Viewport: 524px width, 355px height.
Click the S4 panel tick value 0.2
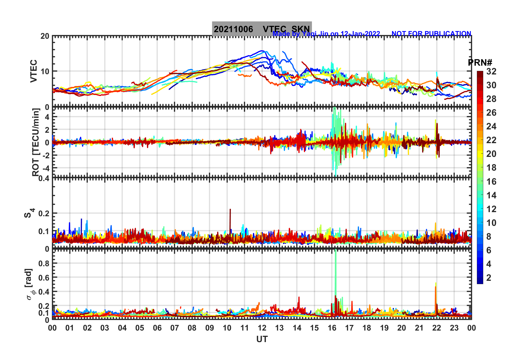point(44,213)
